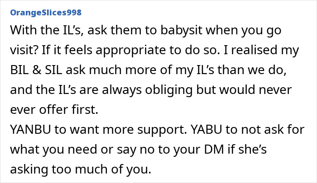
Task: Click the word "visit?" in the comment
Action: tap(24, 50)
